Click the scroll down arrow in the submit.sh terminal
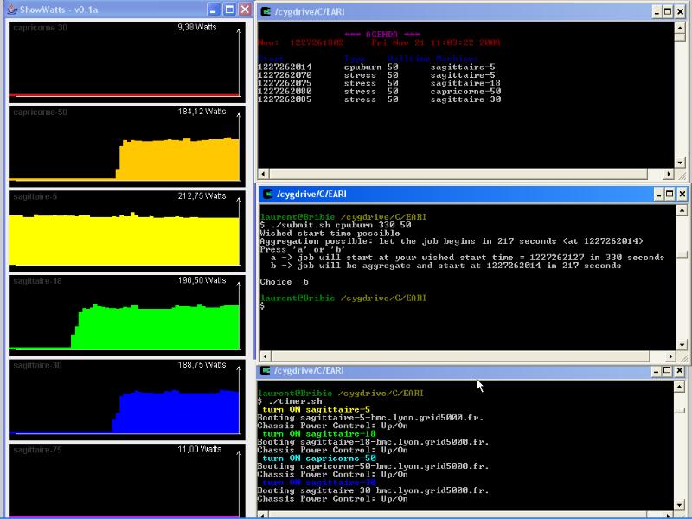Screen dimensions: 692x519 (682, 345)
